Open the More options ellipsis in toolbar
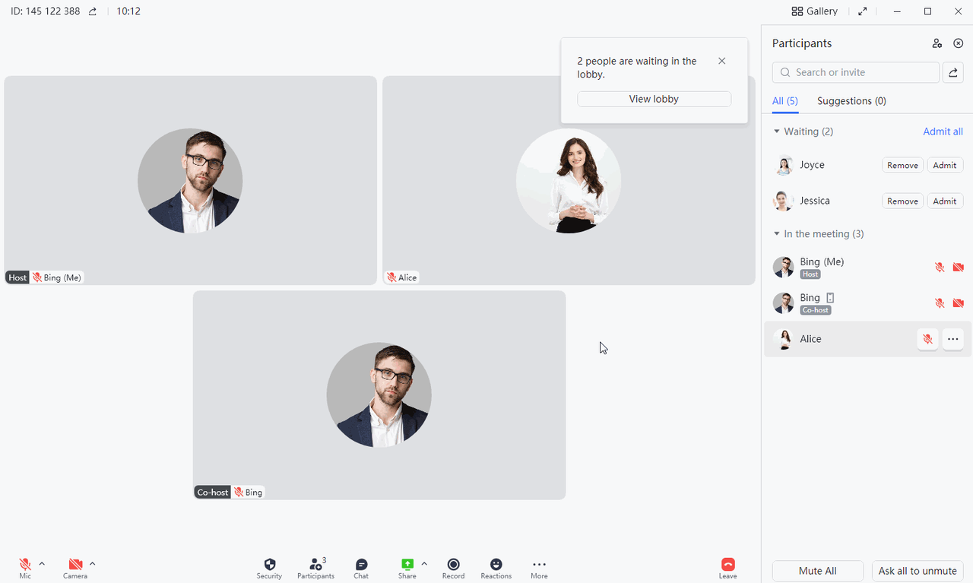Viewport: 973px width, 583px height. (539, 565)
